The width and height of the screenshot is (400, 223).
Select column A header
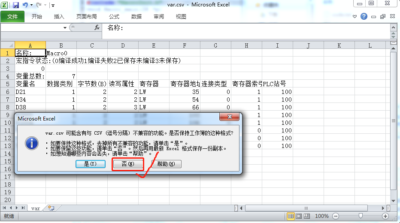pos(30,45)
